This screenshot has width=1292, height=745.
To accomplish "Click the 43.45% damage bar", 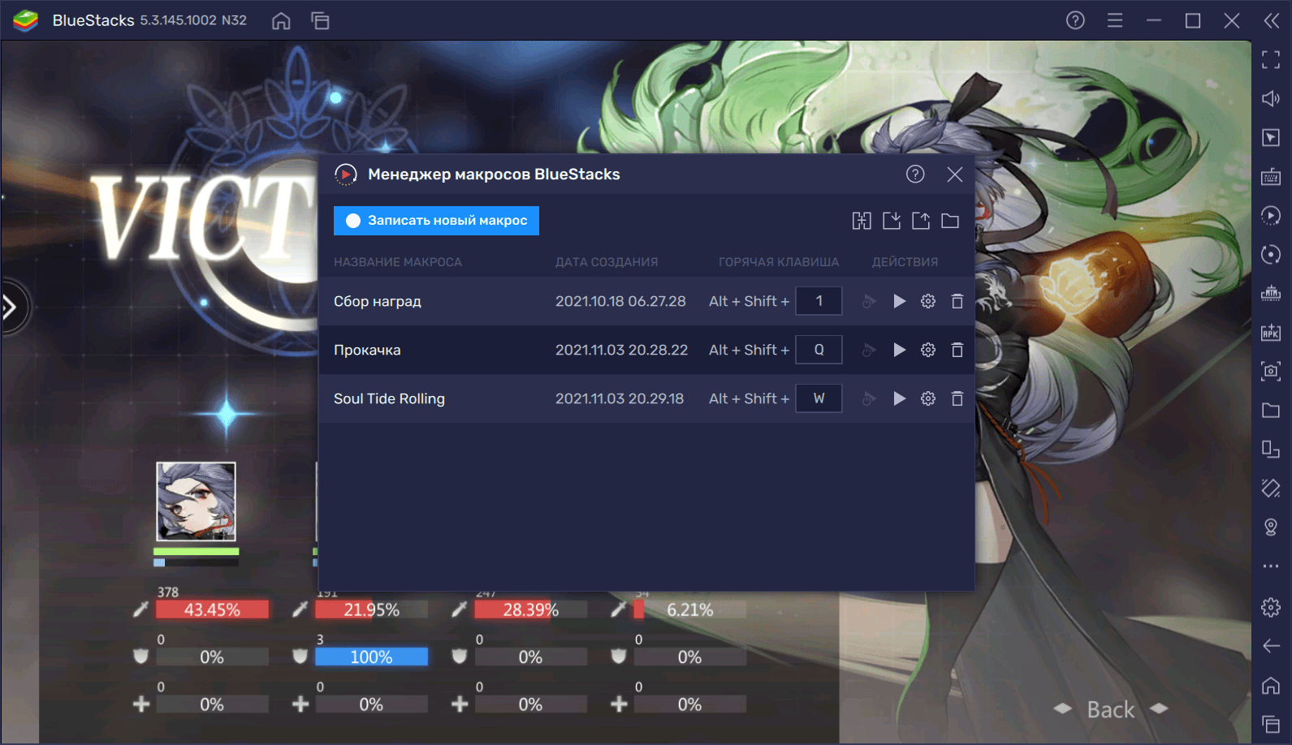I will click(212, 609).
